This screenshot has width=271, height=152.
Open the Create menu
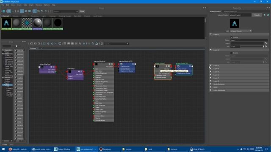[x=19, y=5]
